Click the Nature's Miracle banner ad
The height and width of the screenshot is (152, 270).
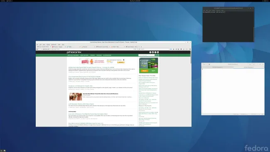click(x=103, y=61)
